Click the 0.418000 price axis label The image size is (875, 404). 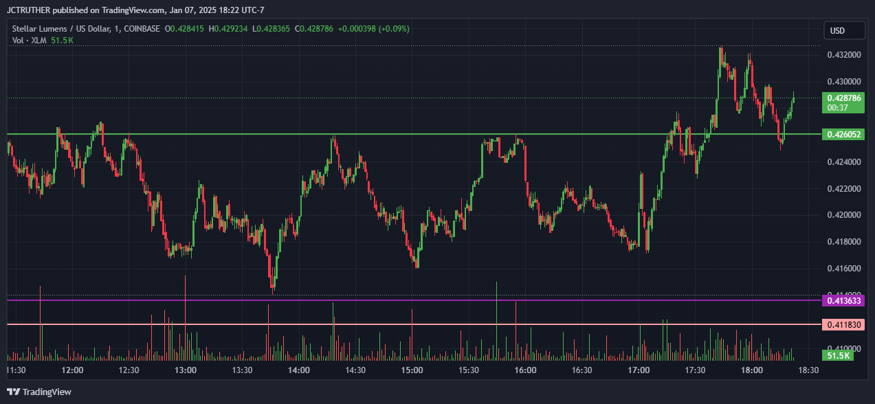(x=843, y=242)
